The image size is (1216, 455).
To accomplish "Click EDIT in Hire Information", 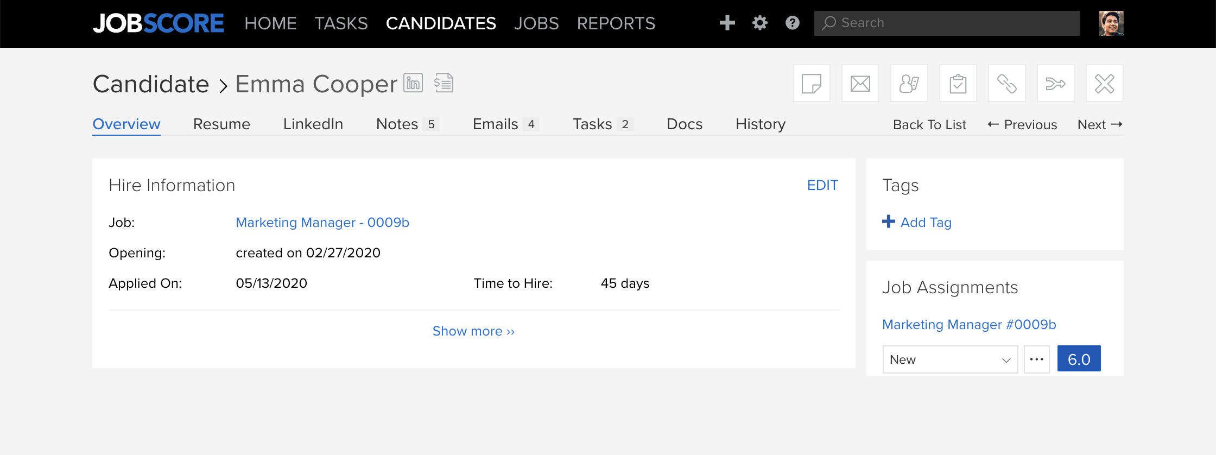I will pyautogui.click(x=822, y=185).
